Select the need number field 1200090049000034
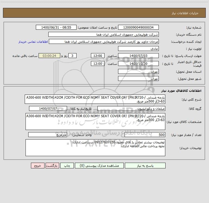The height and width of the screenshot is (203, 209). click(138, 28)
